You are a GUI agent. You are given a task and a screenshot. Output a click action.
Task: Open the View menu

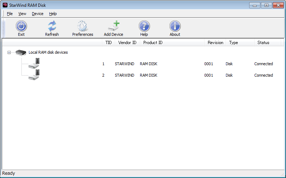click(x=22, y=14)
